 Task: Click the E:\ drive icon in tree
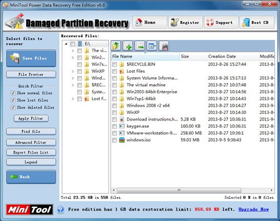click(x=80, y=44)
